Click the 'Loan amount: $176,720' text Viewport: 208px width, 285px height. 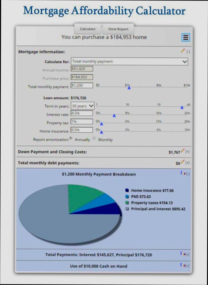point(65,98)
